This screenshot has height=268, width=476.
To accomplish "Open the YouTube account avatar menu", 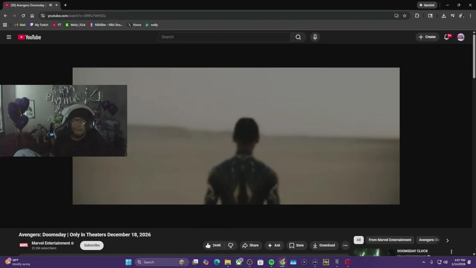I will tap(461, 37).
